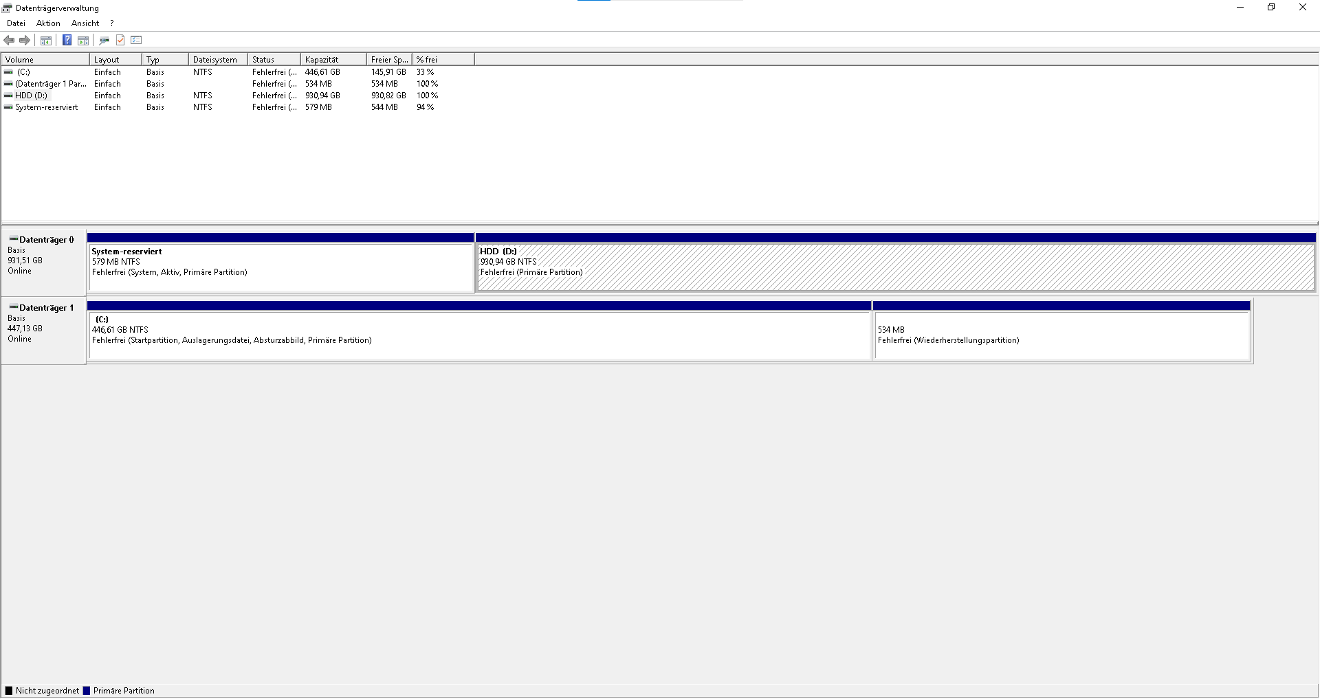The width and height of the screenshot is (1320, 699).
Task: Click the Refresh disks toolbar icon
Action: coord(104,40)
